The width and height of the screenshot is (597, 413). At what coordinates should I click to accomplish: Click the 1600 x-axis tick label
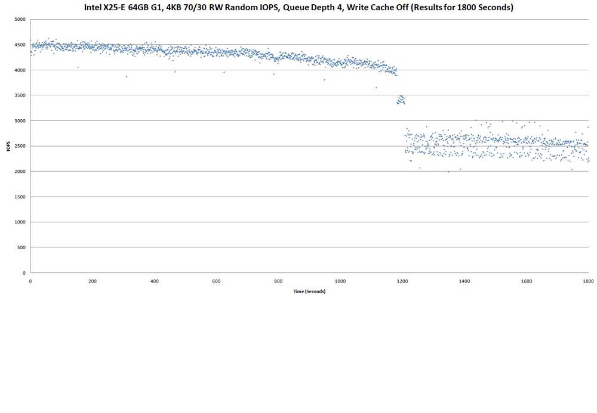pyautogui.click(x=527, y=281)
